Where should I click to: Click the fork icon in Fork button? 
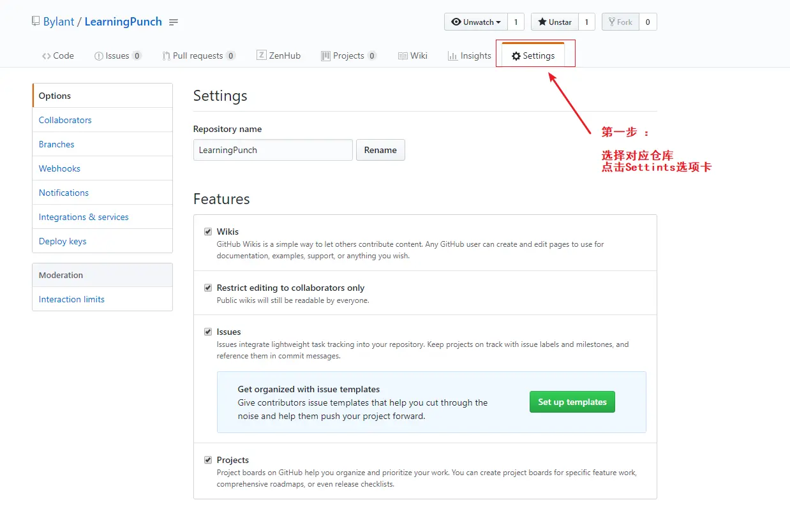[x=611, y=22]
